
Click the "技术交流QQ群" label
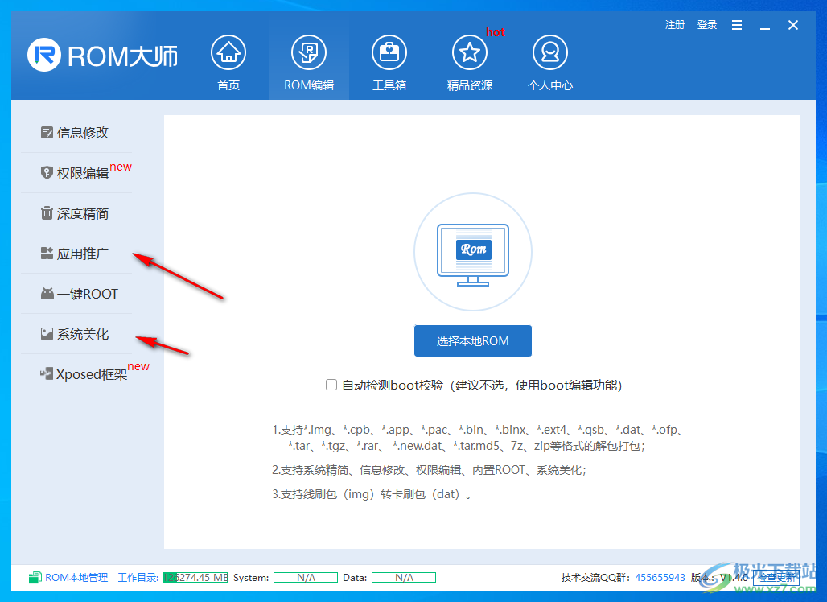point(595,578)
